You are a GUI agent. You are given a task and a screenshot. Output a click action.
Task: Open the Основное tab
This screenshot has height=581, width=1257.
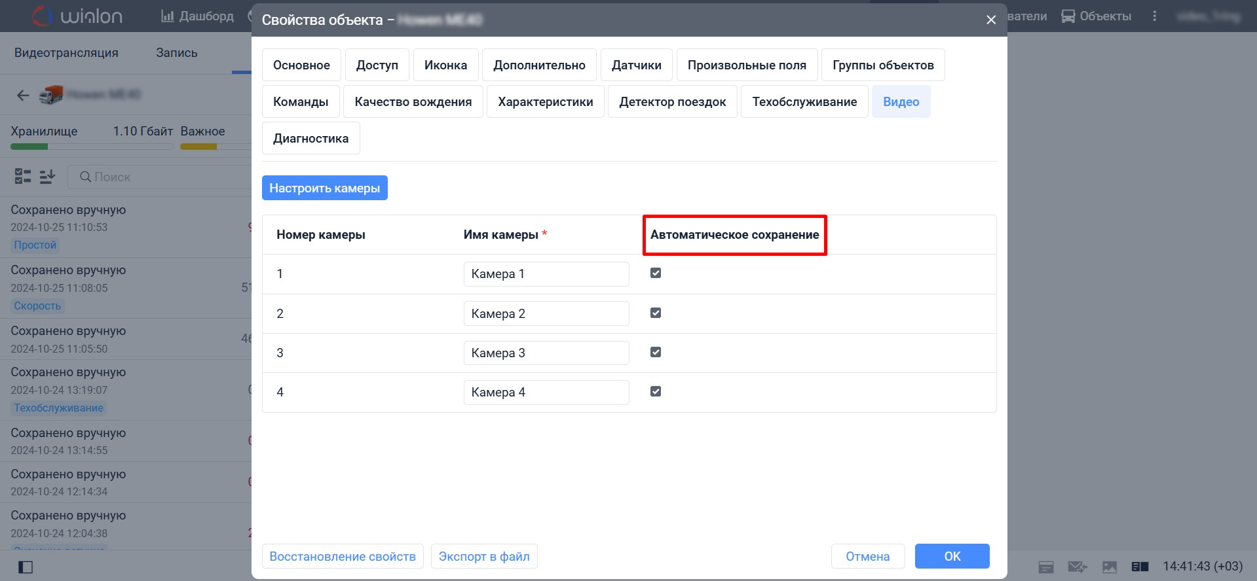(x=301, y=65)
